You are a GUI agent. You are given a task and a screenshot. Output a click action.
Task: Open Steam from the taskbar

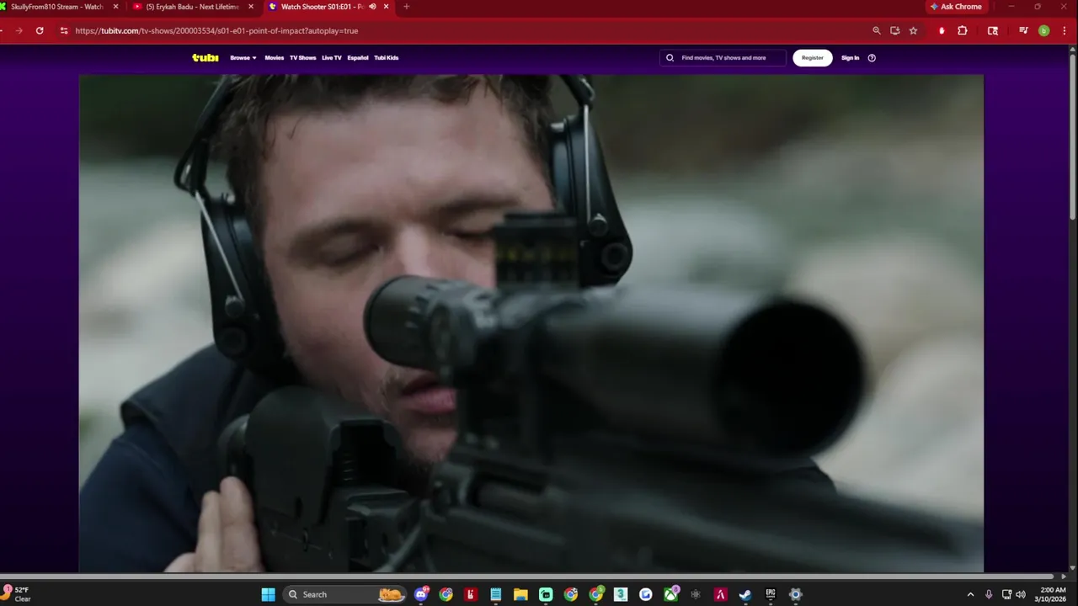point(745,594)
